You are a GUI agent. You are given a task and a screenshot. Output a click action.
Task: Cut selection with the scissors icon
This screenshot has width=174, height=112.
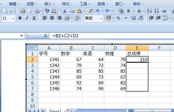pos(65,11)
